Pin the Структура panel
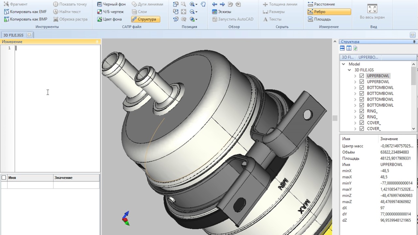418x235 pixels. (414, 42)
